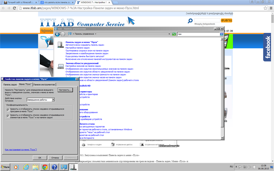Click the taskbar and Start menu category icon
274x171 pixels.
60,45
